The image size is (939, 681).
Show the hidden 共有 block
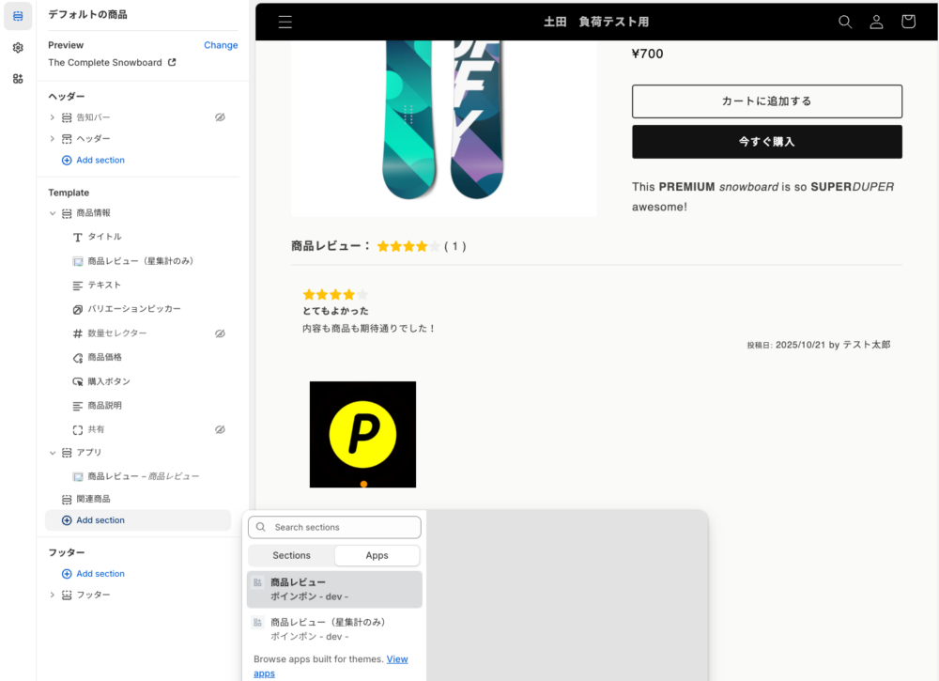[220, 429]
